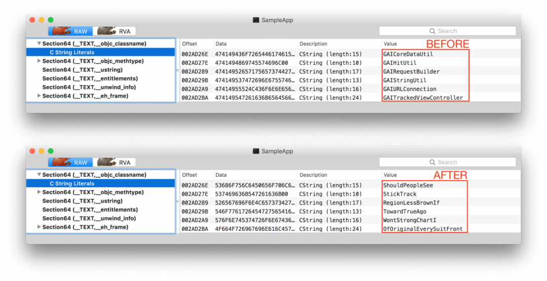Expand __objc_methtype section in the top window
Image resolution: width=547 pixels, height=281 pixels.
[x=39, y=61]
